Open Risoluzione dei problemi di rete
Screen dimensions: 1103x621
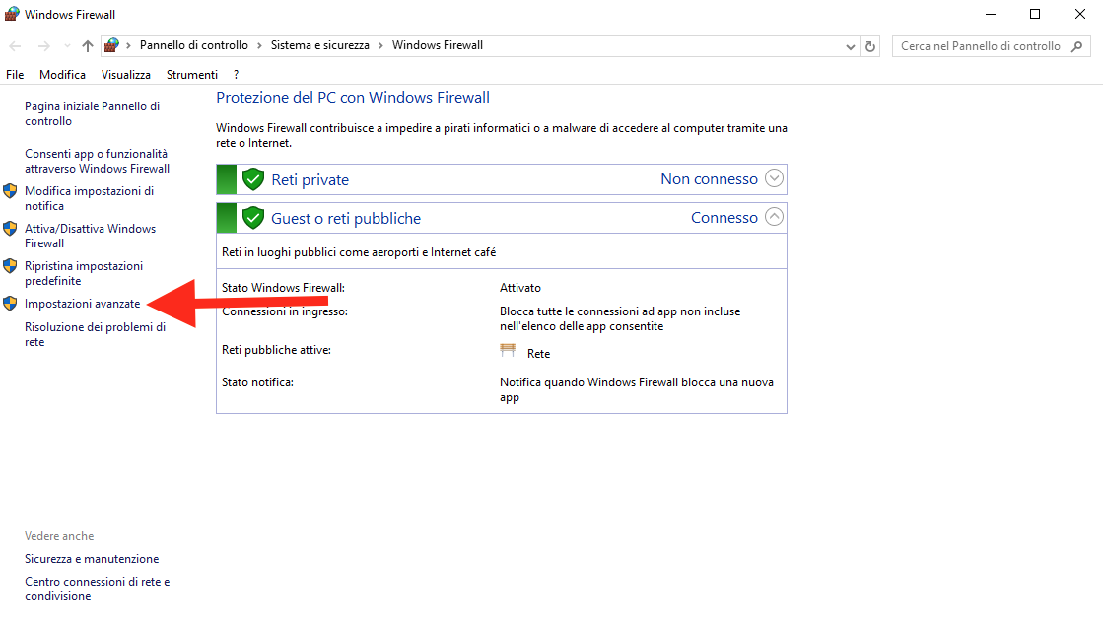point(95,335)
